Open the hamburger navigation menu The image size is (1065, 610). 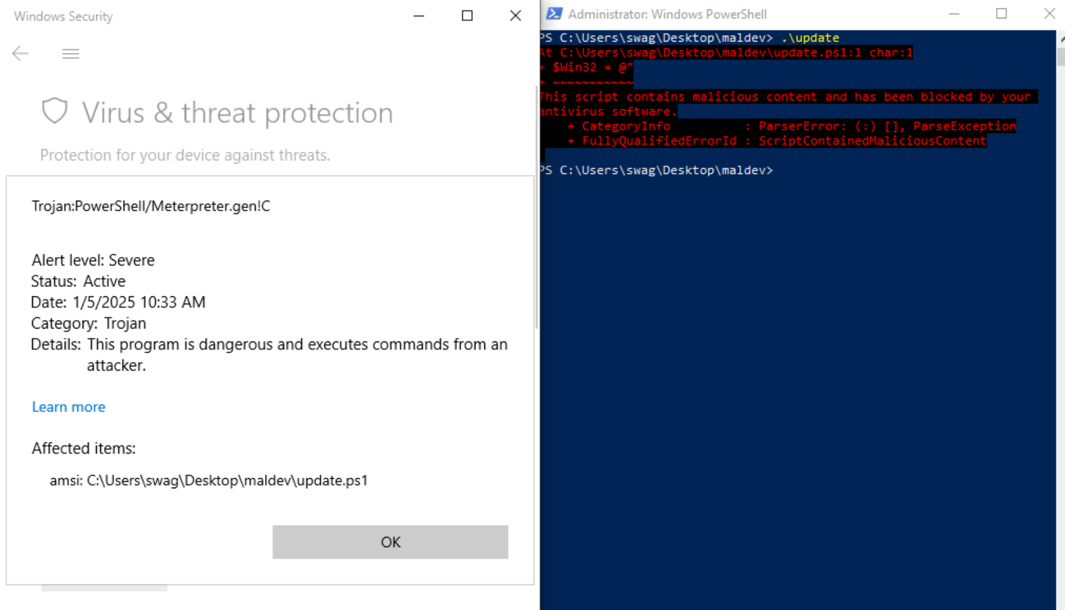pyautogui.click(x=71, y=54)
